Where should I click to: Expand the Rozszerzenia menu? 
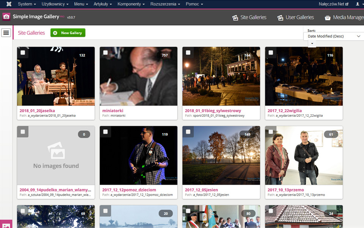click(165, 4)
